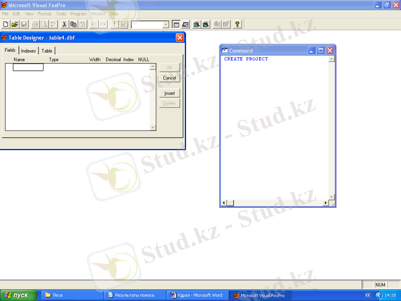This screenshot has height=301, width=401.
Task: Click the KK language indicator in tray
Action: coord(368,295)
